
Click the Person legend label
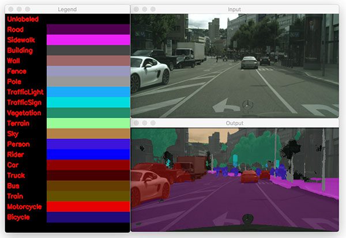coord(18,144)
